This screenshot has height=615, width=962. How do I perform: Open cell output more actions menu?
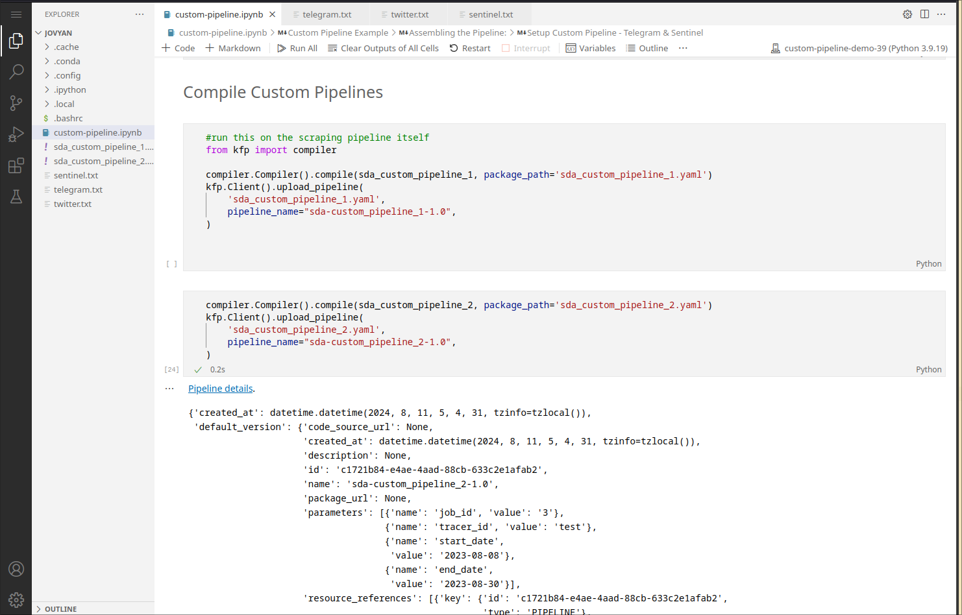(169, 389)
